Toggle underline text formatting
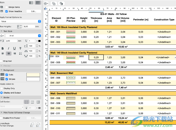Screen dimensions: 176x130 (x=14, y=48)
